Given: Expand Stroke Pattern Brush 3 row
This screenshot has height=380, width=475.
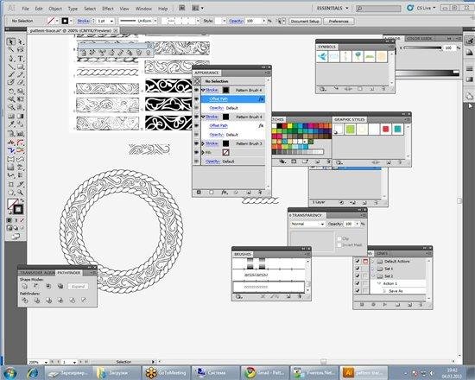Looking at the screenshot, I should tap(203, 143).
